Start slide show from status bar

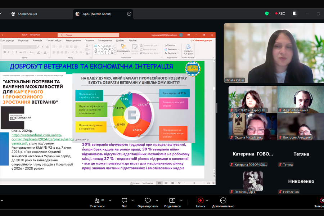click(x=179, y=183)
